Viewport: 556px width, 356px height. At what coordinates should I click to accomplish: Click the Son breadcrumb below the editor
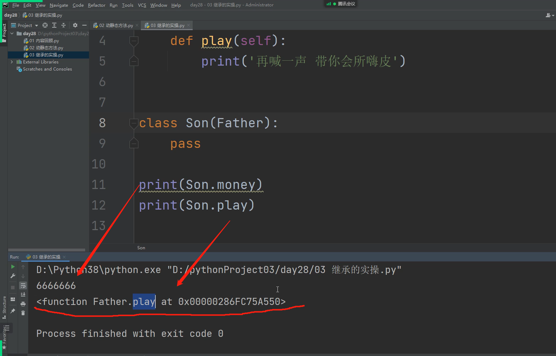pyautogui.click(x=141, y=248)
